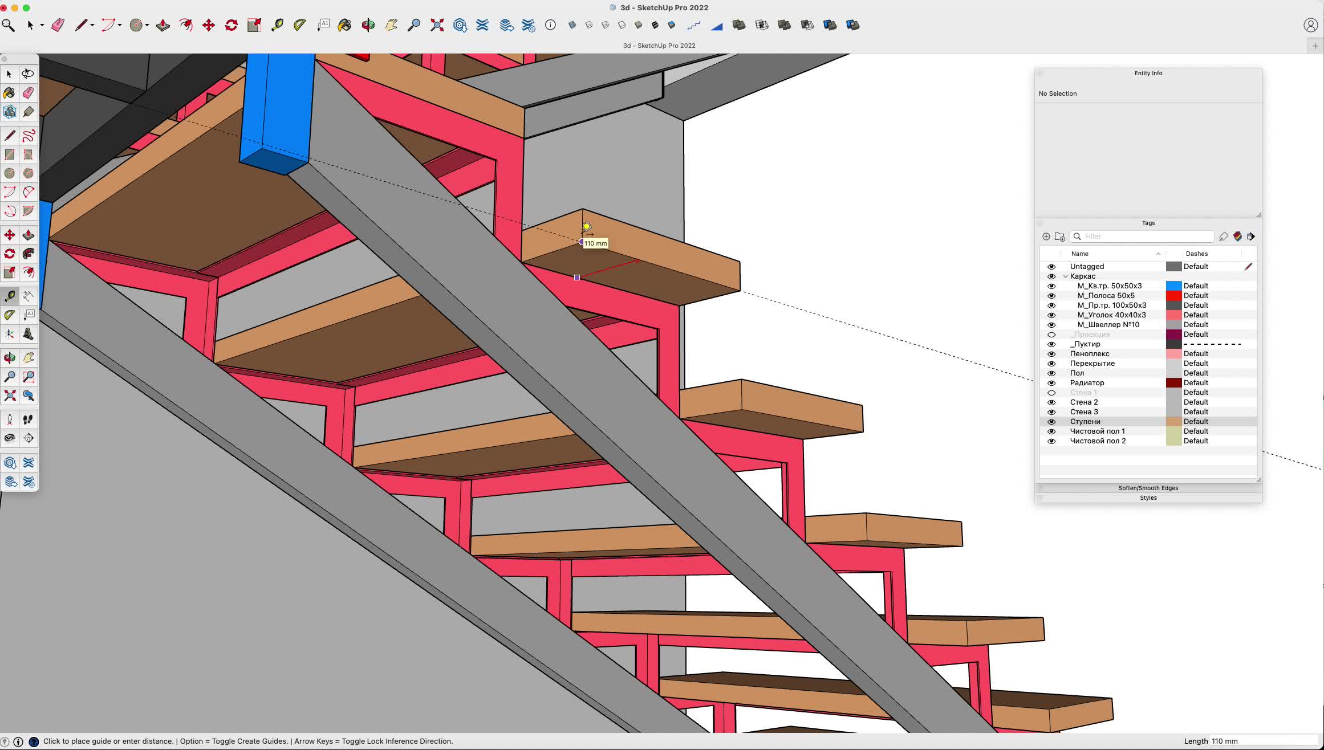This screenshot has height=750, width=1324.
Task: Hide the Ступени tag with eye icon
Action: 1051,422
